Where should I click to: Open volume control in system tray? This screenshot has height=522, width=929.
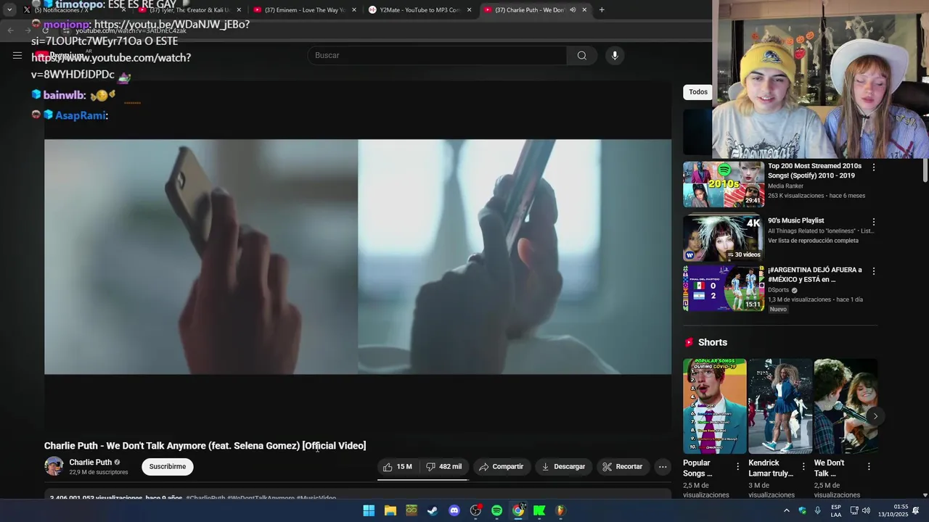click(866, 510)
